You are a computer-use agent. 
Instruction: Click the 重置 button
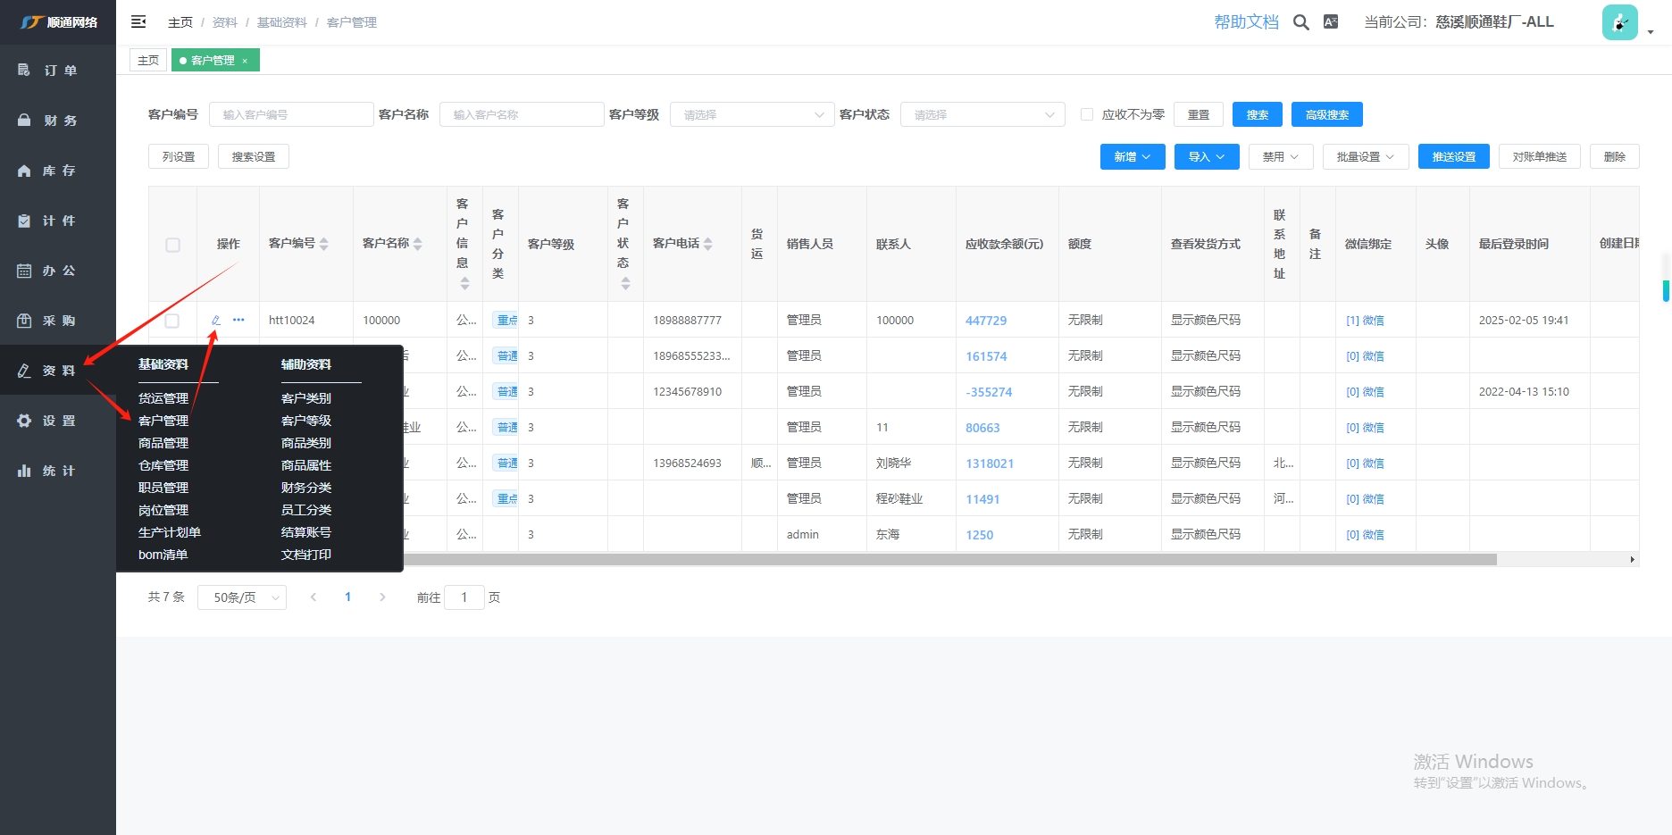click(x=1199, y=114)
